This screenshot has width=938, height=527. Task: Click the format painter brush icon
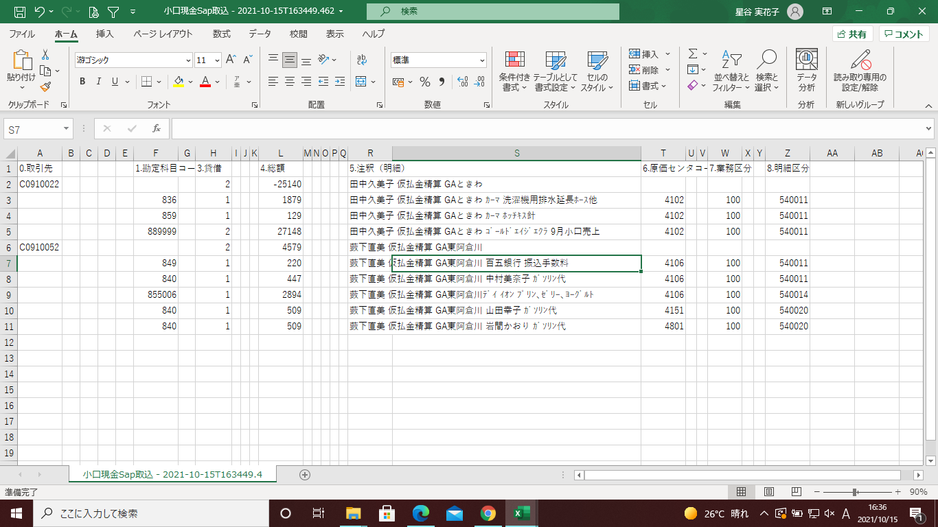coord(45,86)
